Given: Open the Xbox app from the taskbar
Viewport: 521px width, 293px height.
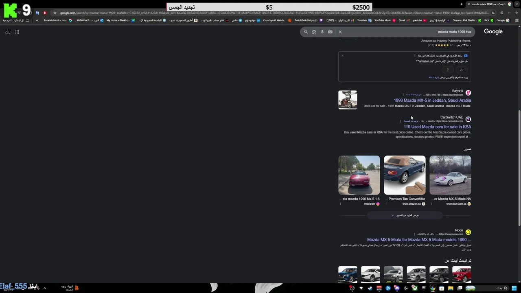Looking at the screenshot, I should [415, 288].
